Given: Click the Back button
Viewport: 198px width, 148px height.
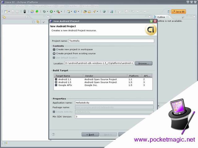Looking at the screenshot, I should point(90,134).
